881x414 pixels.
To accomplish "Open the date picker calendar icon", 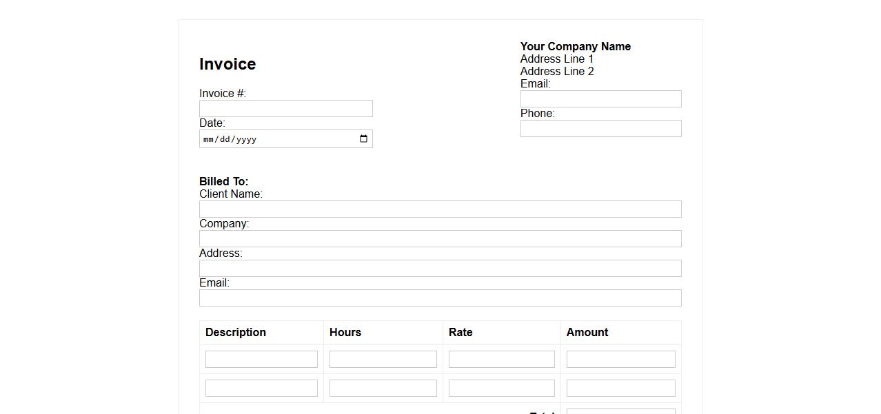I will point(364,139).
